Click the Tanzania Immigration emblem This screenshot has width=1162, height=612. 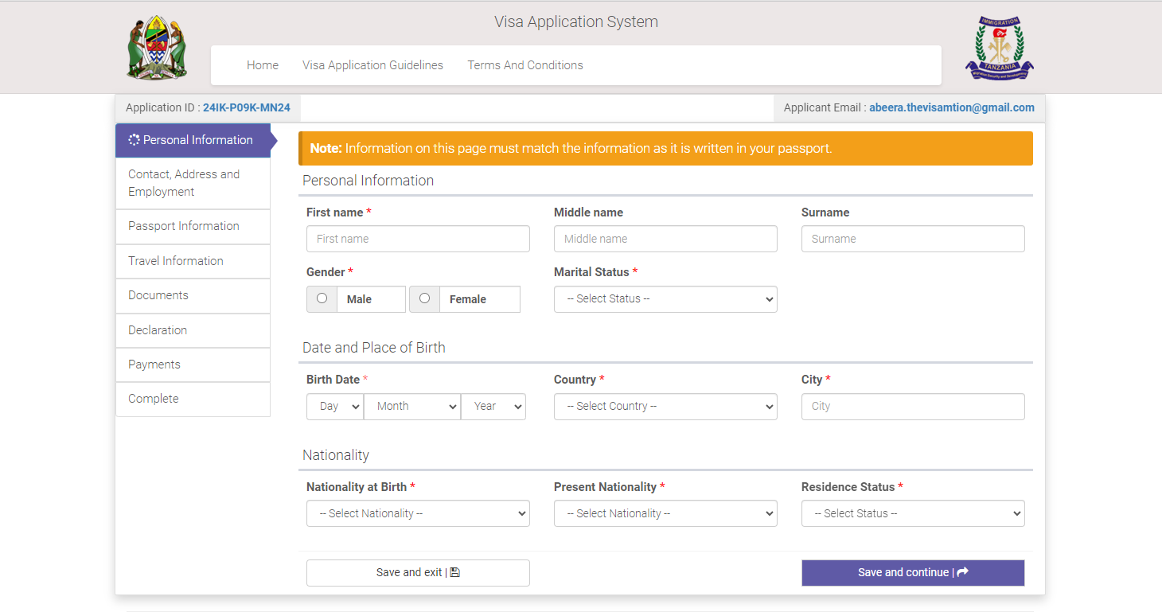[x=999, y=48]
